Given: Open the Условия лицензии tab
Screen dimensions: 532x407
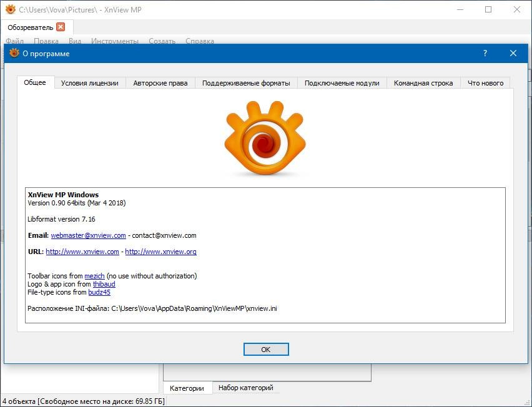Looking at the screenshot, I should click(x=89, y=83).
